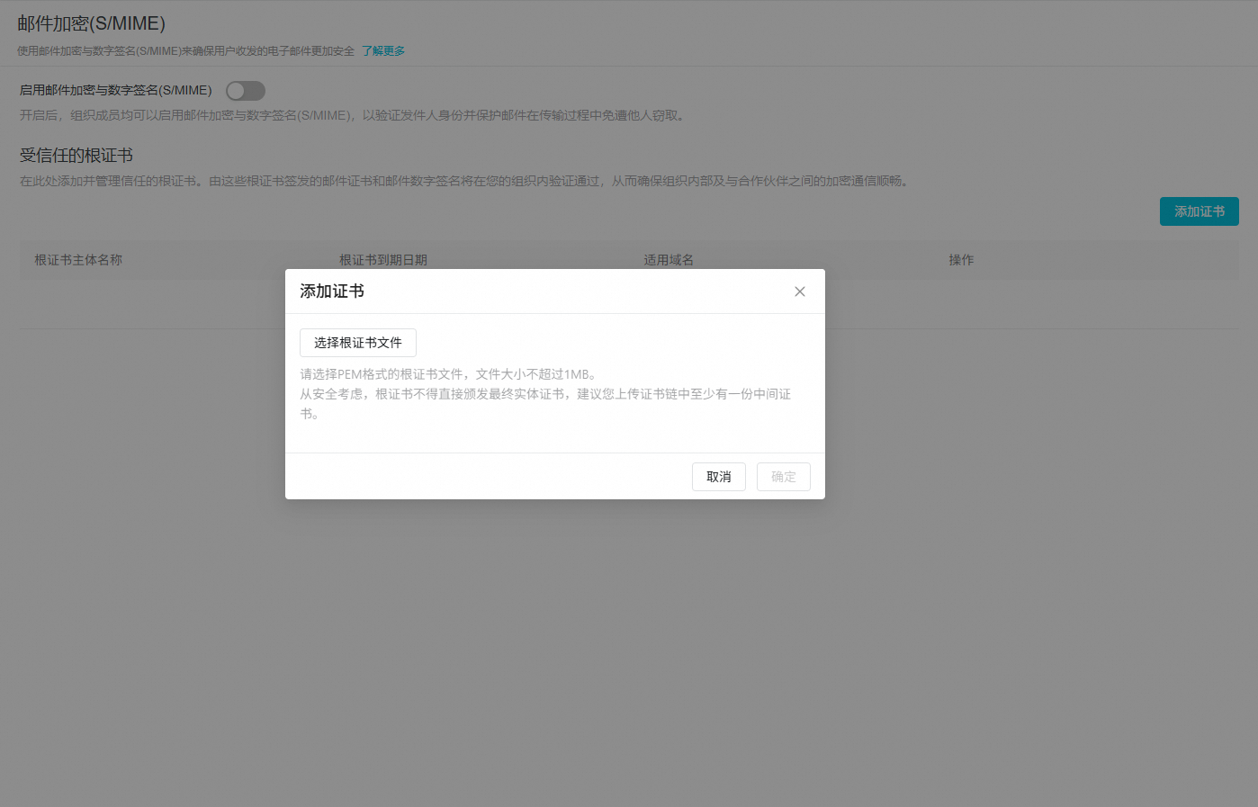
Task: Click the 取消 button in the dialog
Action: click(718, 476)
